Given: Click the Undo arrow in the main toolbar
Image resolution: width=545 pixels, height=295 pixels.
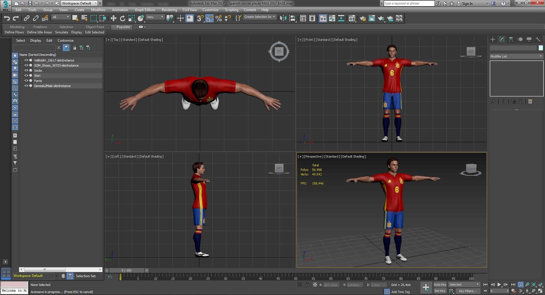Looking at the screenshot, I should pyautogui.click(x=7, y=18).
